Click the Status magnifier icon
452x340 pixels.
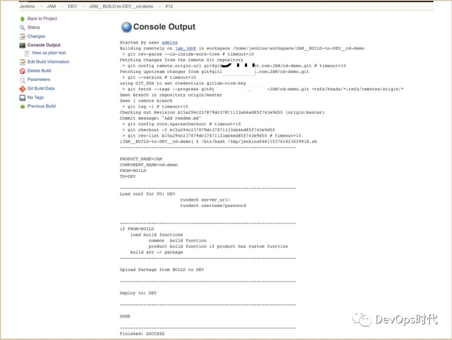pyautogui.click(x=22, y=28)
